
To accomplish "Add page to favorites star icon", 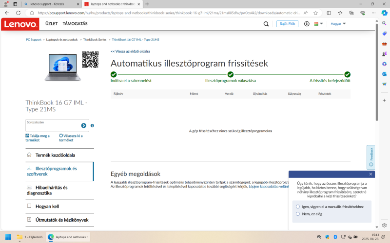I will click(315, 13).
